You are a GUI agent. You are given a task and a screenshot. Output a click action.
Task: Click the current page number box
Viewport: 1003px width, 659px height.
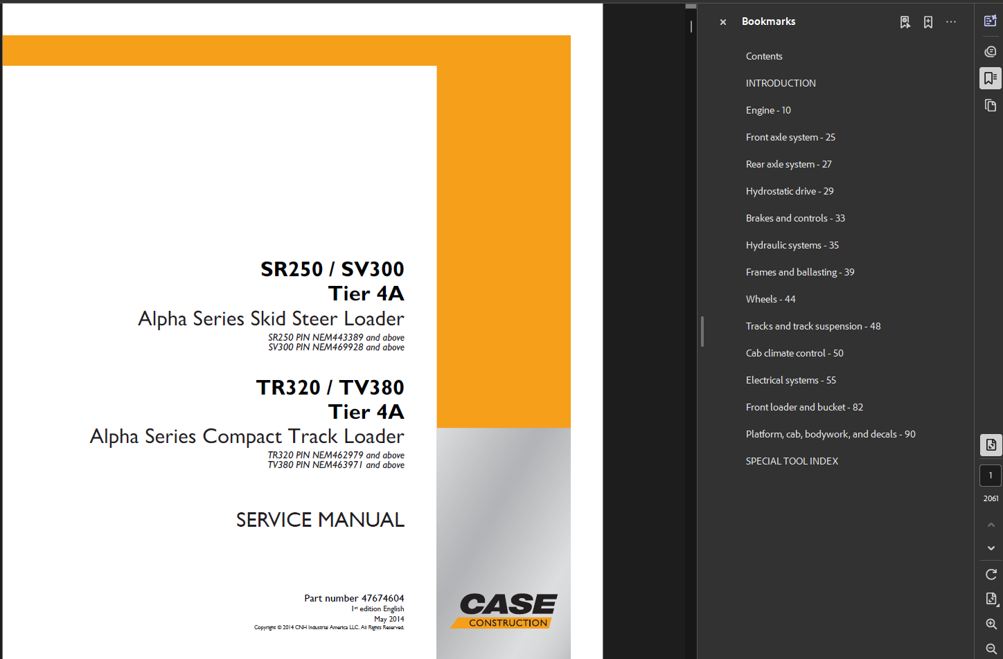[x=991, y=476]
